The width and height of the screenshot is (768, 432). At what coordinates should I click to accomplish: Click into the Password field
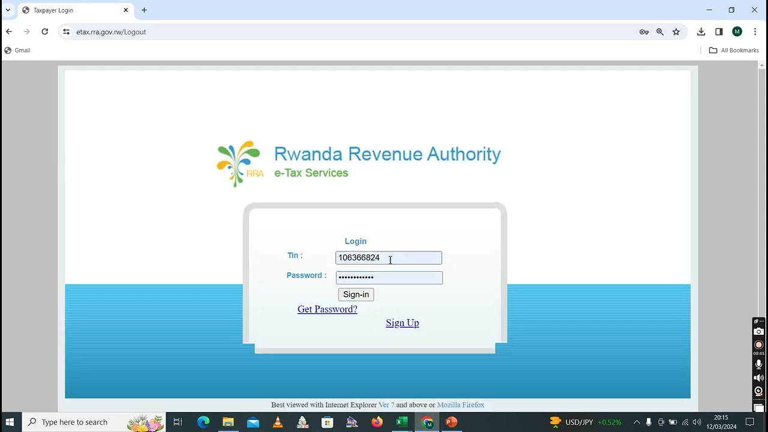(x=389, y=278)
